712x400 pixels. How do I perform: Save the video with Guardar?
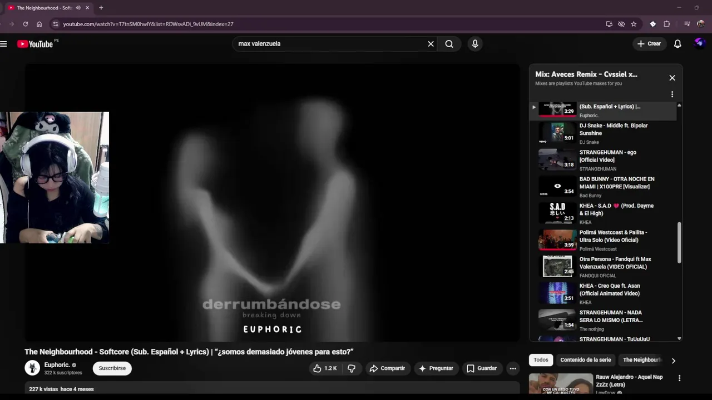(x=482, y=368)
